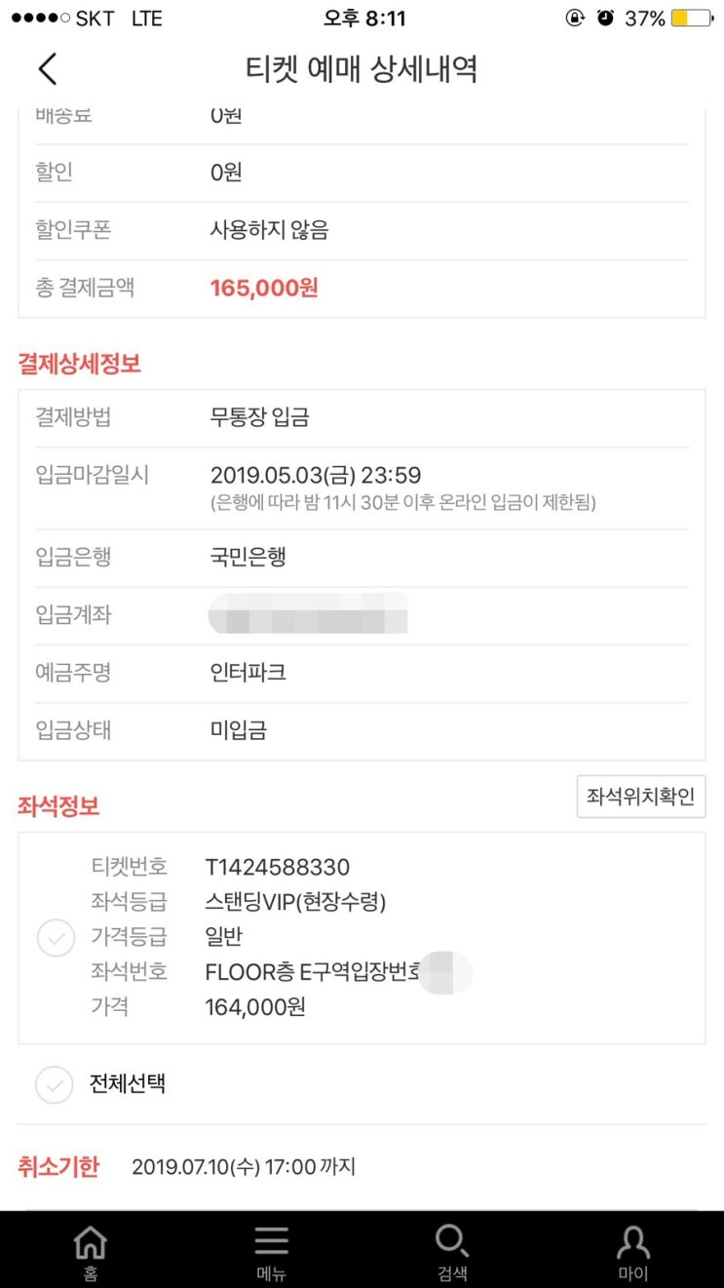Tap the 취소기한 deadline row
Image resolution: width=724 pixels, height=1288 pixels.
click(362, 1166)
